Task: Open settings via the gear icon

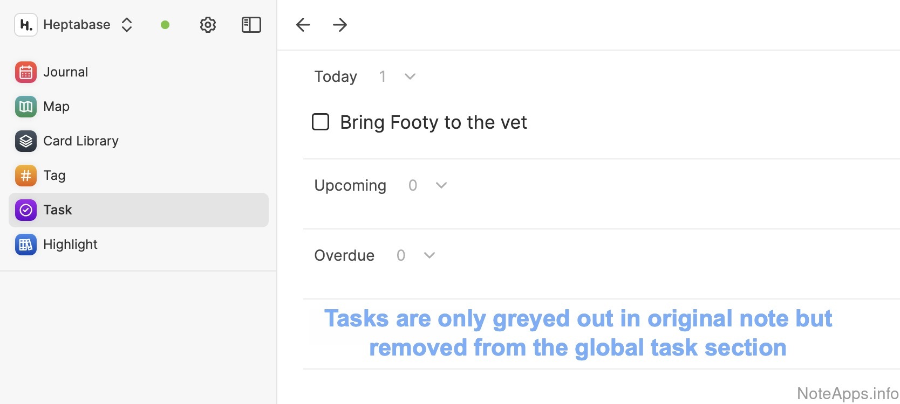Action: coord(208,25)
